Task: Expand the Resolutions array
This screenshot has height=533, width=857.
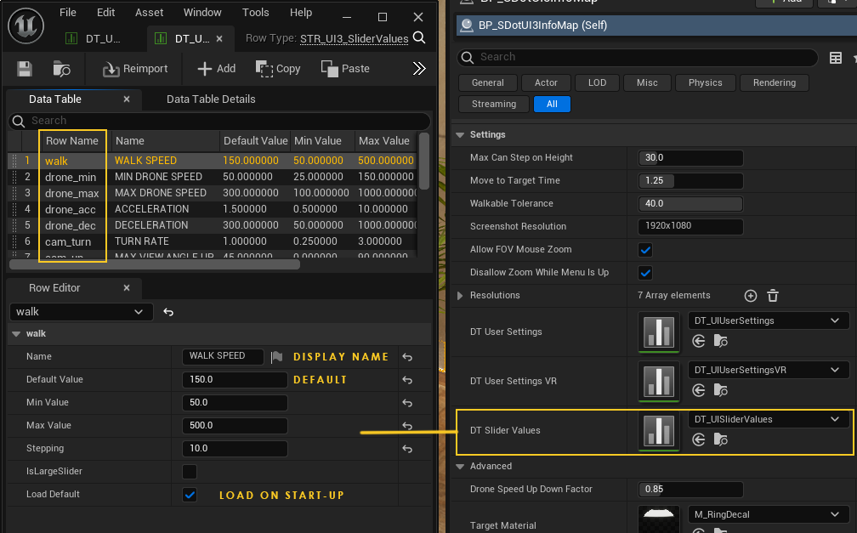Action: (x=460, y=296)
